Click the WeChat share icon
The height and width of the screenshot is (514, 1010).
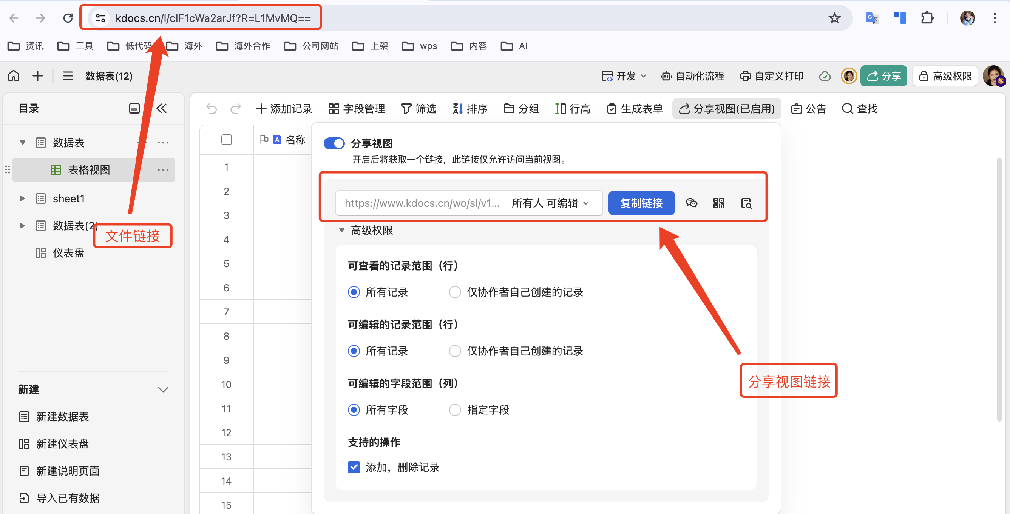(691, 203)
